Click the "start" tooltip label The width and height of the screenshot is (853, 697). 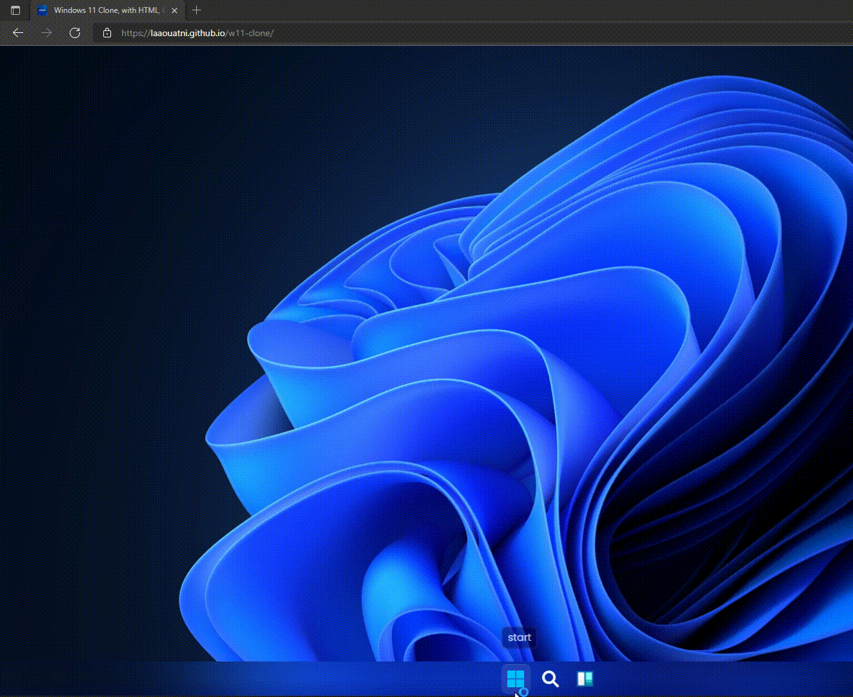[x=519, y=638]
